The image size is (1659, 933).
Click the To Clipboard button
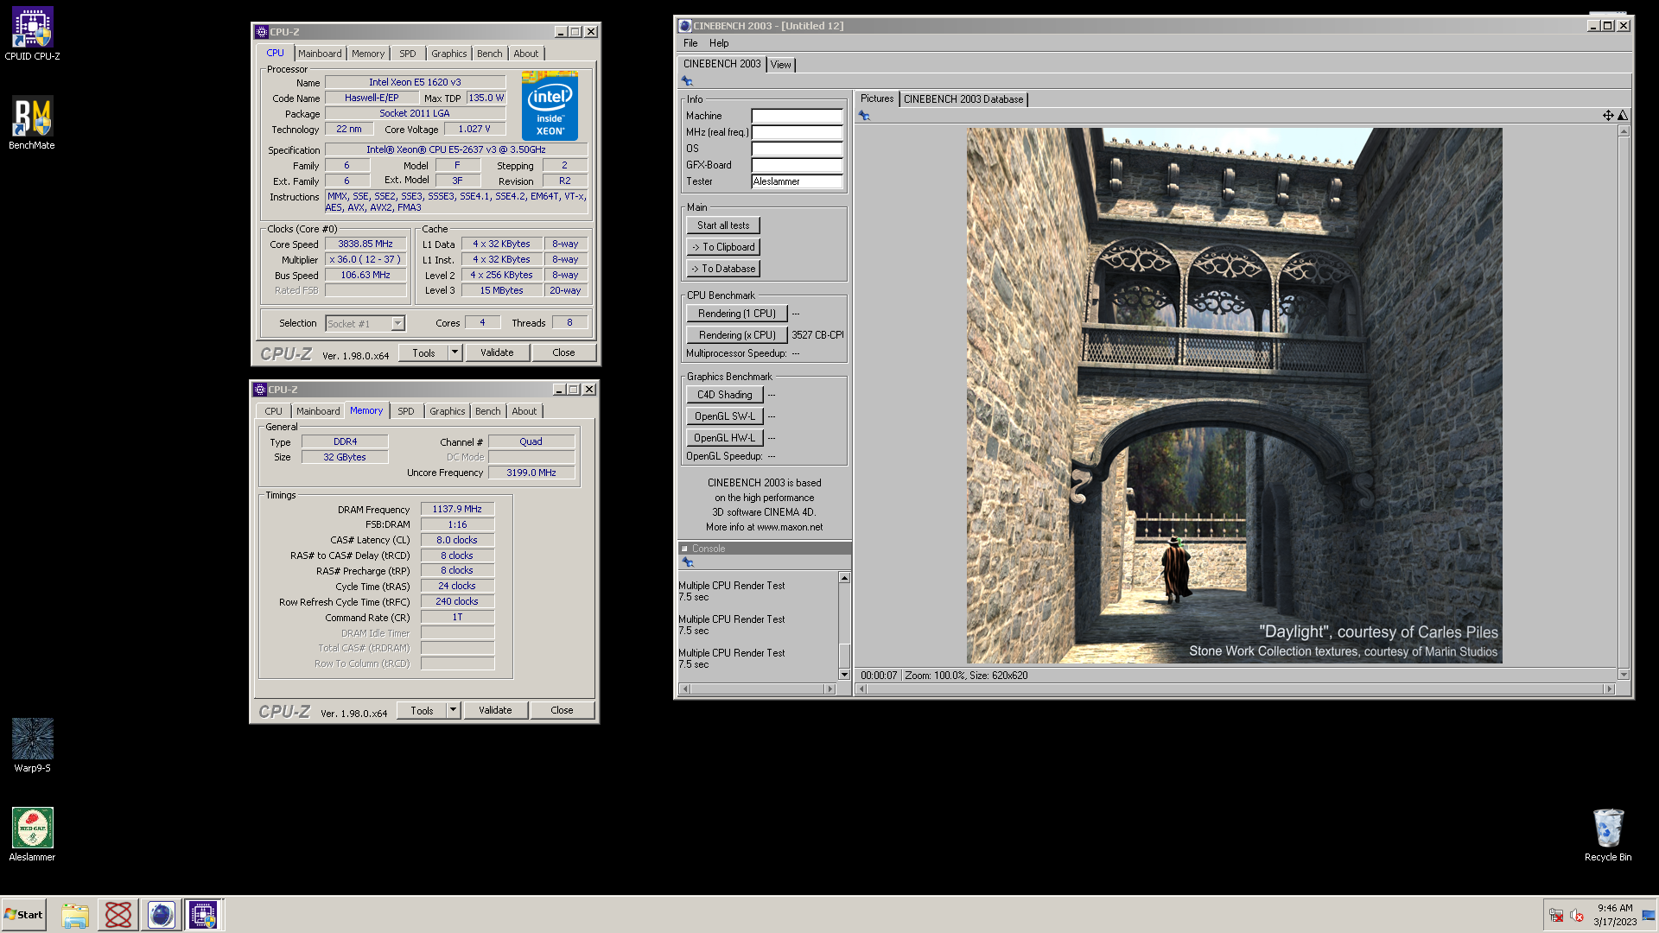723,247
